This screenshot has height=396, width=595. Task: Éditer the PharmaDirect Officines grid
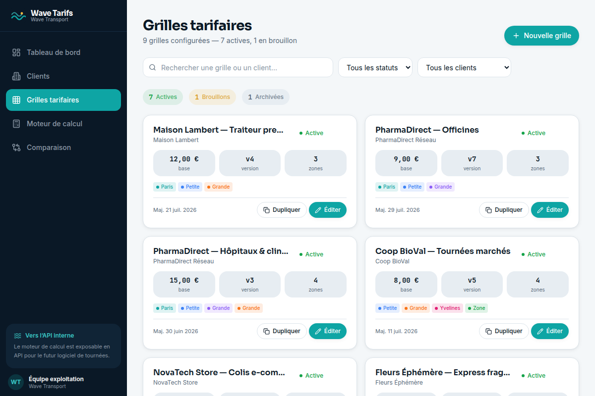(x=550, y=210)
